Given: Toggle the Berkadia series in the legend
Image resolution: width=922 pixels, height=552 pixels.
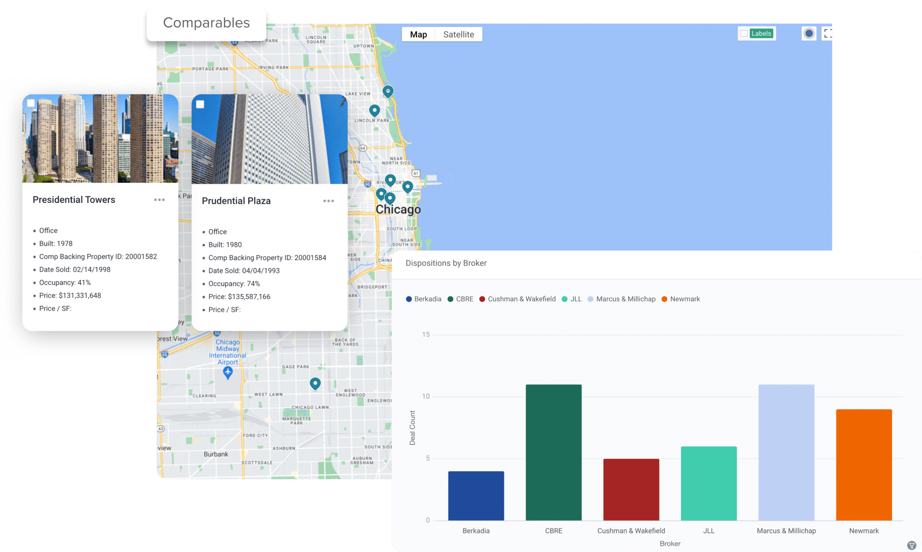Looking at the screenshot, I should point(424,299).
